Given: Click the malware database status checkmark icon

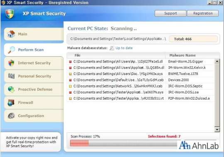Looking at the screenshot, I should pos(112,48).
